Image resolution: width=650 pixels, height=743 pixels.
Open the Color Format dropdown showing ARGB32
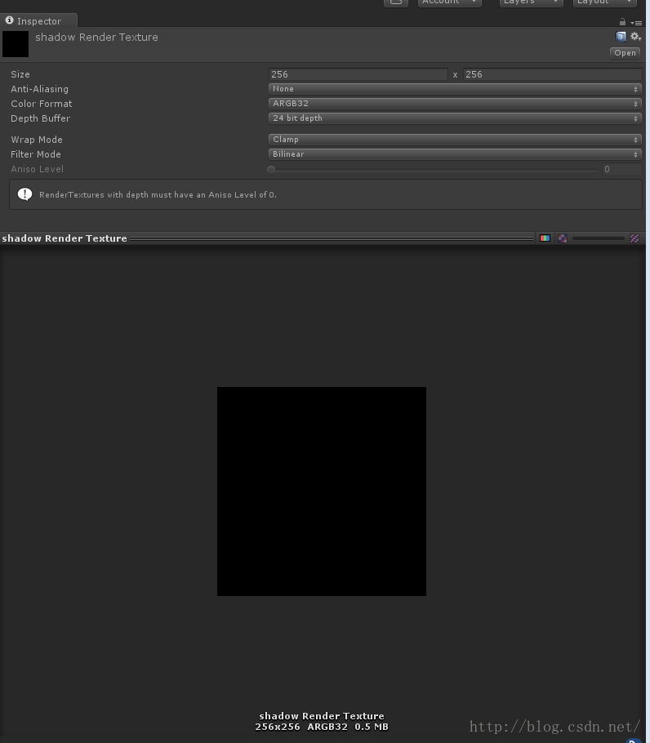tap(455, 104)
